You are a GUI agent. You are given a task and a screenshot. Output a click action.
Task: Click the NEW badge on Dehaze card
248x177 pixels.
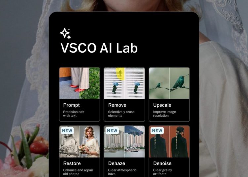pyautogui.click(x=112, y=131)
